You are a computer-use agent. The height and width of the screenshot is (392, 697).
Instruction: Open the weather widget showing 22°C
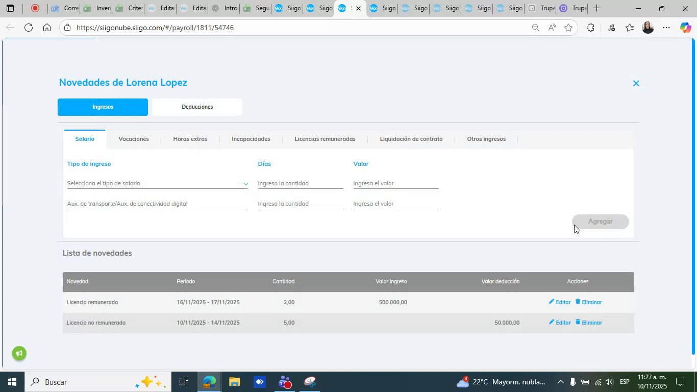point(500,382)
